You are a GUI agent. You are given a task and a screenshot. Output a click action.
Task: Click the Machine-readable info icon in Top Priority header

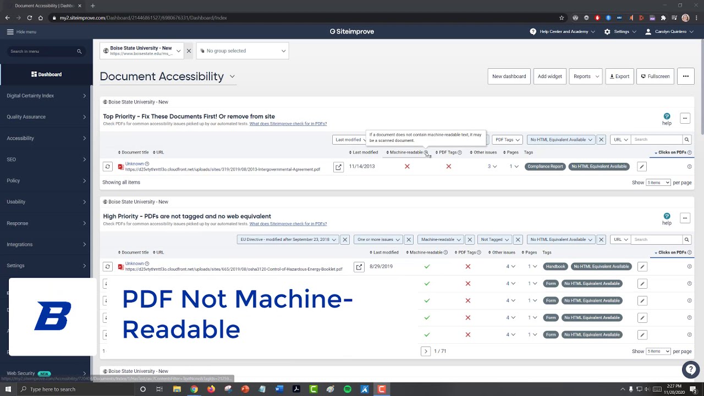point(426,152)
